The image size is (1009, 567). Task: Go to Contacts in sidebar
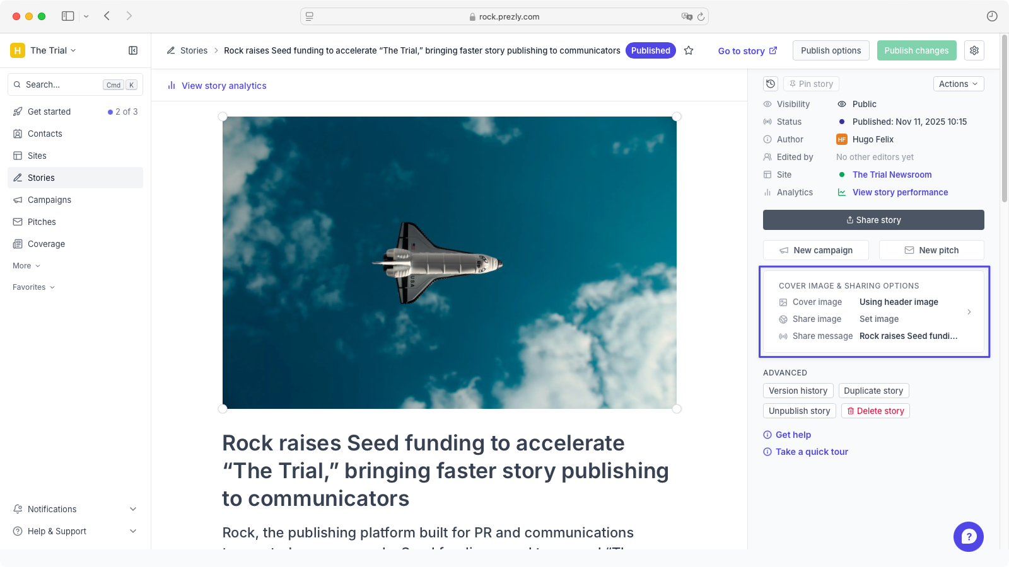(45, 134)
